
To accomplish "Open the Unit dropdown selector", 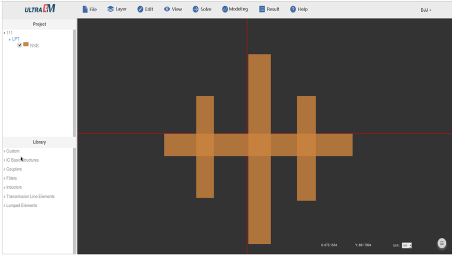I will 406,245.
